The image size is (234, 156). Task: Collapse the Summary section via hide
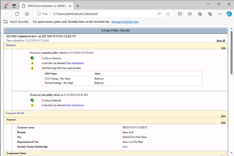(x=223, y=48)
